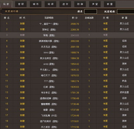Image resolution: width=134 pixels, height=129 pixels.
Task: Open the 城市 ranking tab
Action: pyautogui.click(x=36, y=4)
